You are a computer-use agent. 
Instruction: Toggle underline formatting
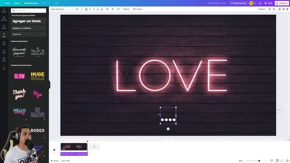tap(98, 9)
